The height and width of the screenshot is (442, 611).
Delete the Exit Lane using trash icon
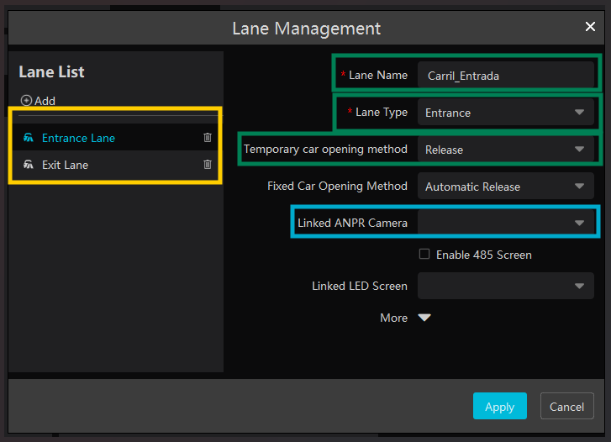pos(208,165)
